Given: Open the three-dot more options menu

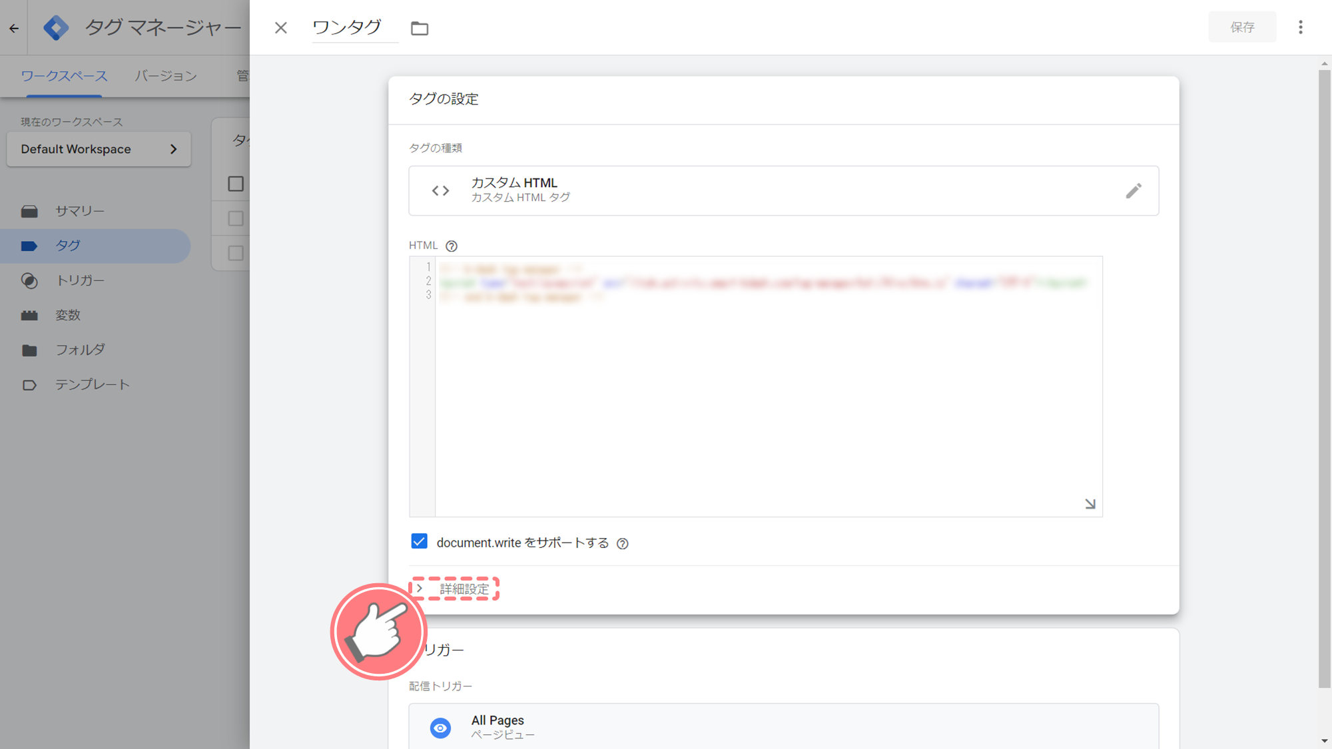Looking at the screenshot, I should click(x=1301, y=27).
